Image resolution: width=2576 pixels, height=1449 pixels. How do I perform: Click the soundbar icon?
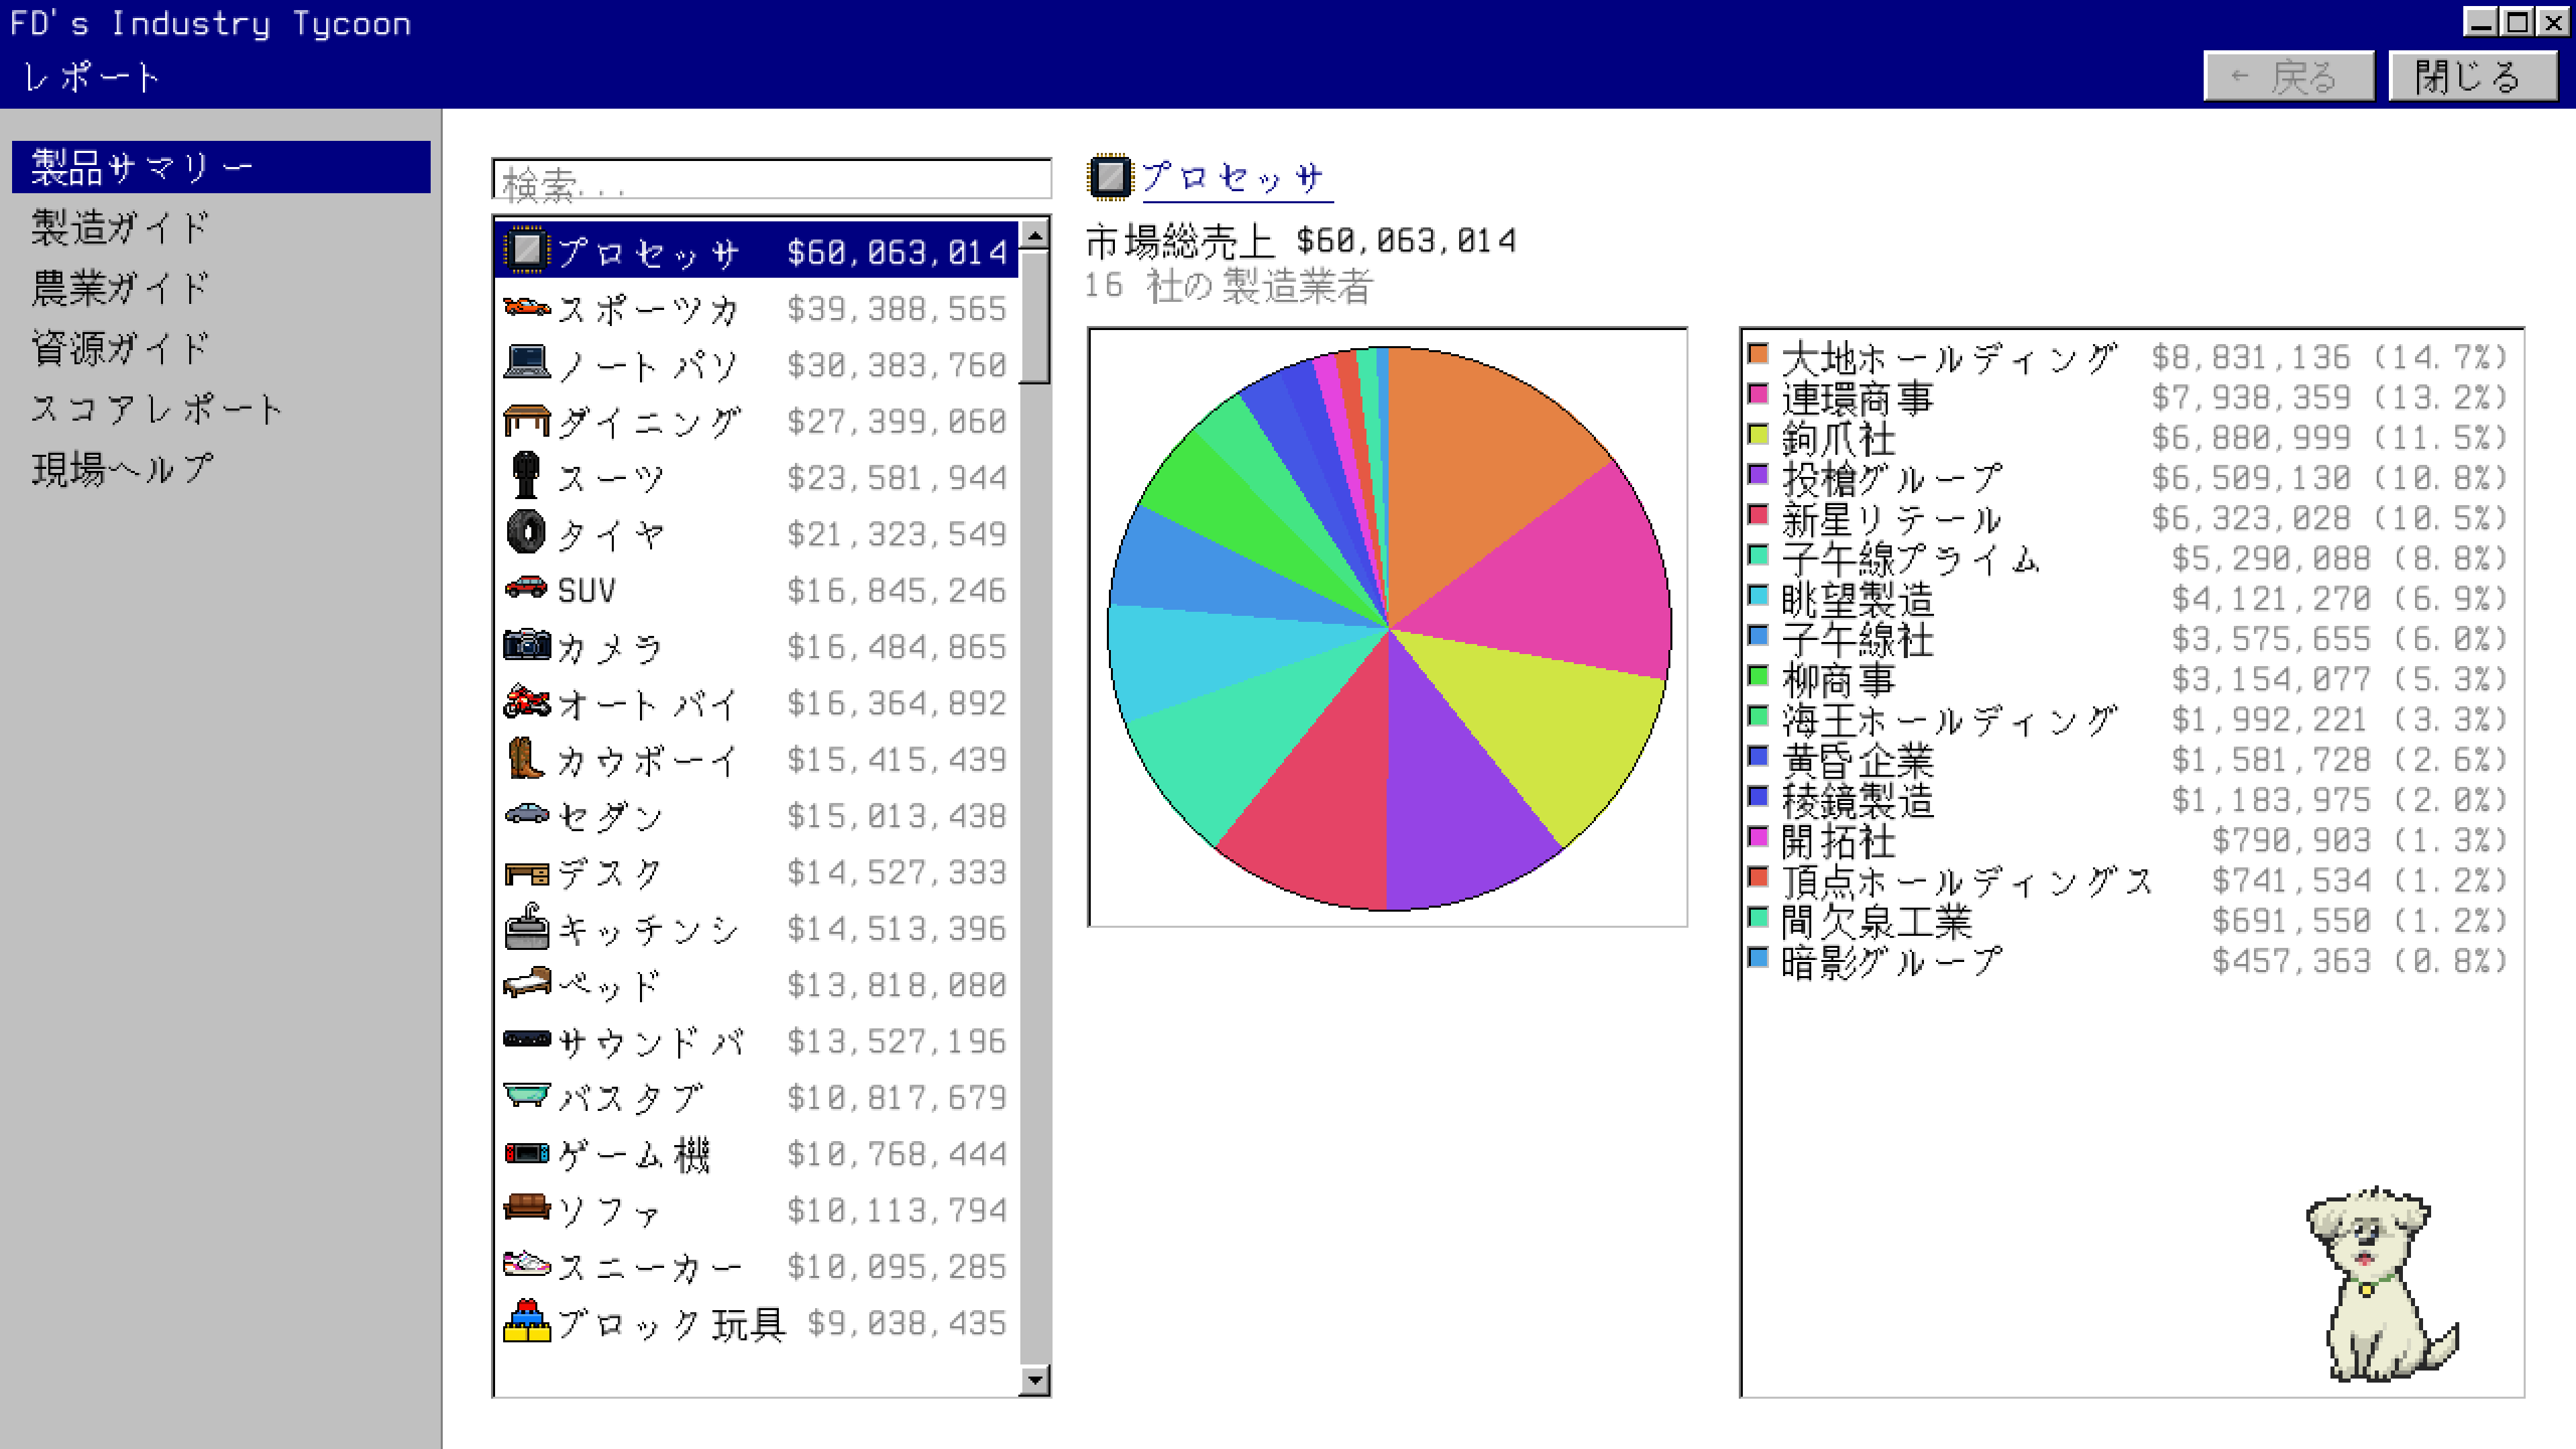click(526, 1039)
